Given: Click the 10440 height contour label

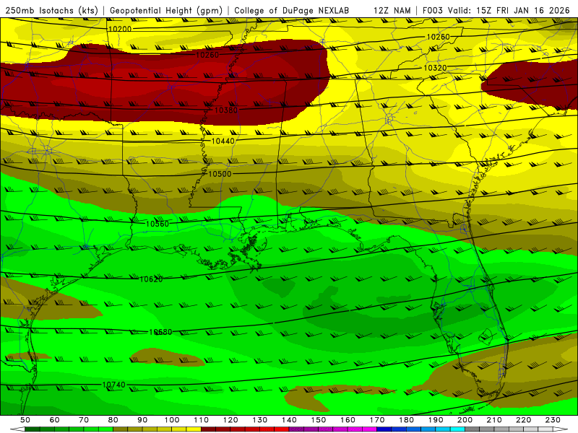Looking at the screenshot, I should tap(223, 141).
